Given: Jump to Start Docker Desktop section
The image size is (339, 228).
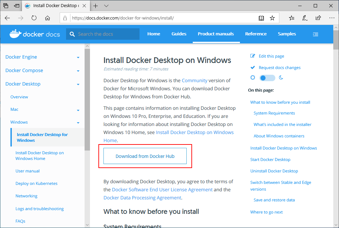Looking at the screenshot, I should coord(270,160).
